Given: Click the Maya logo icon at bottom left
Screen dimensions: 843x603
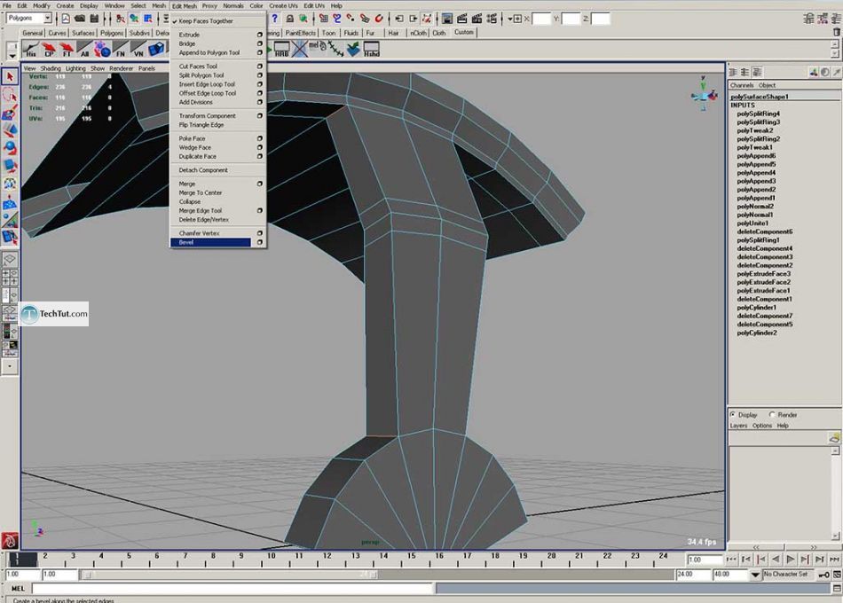Looking at the screenshot, I should point(10,540).
